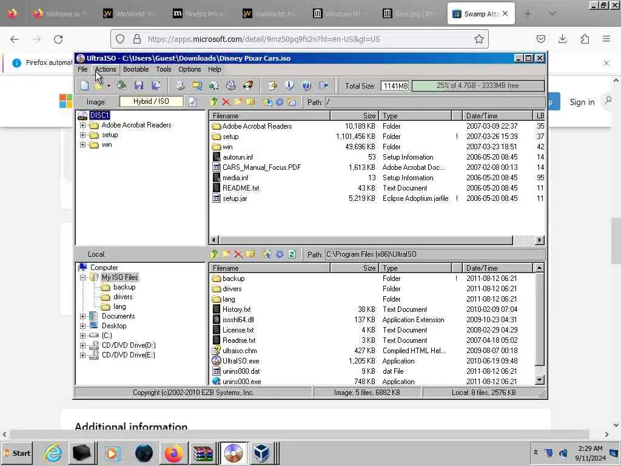Click the Save As double-floppy icon

156,85
